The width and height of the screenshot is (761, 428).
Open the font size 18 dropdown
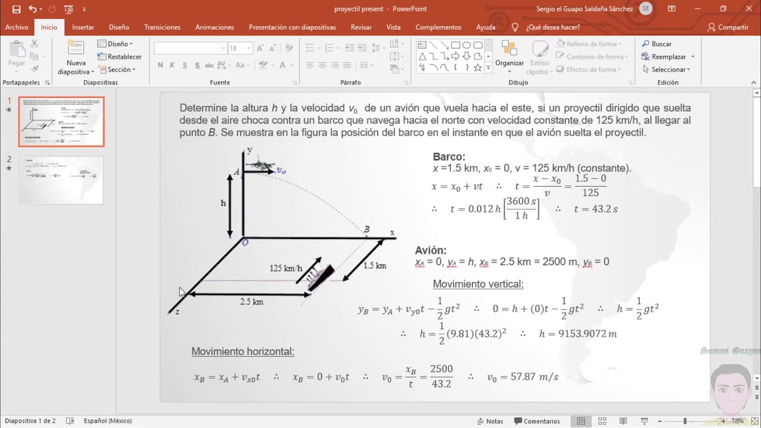coord(250,48)
